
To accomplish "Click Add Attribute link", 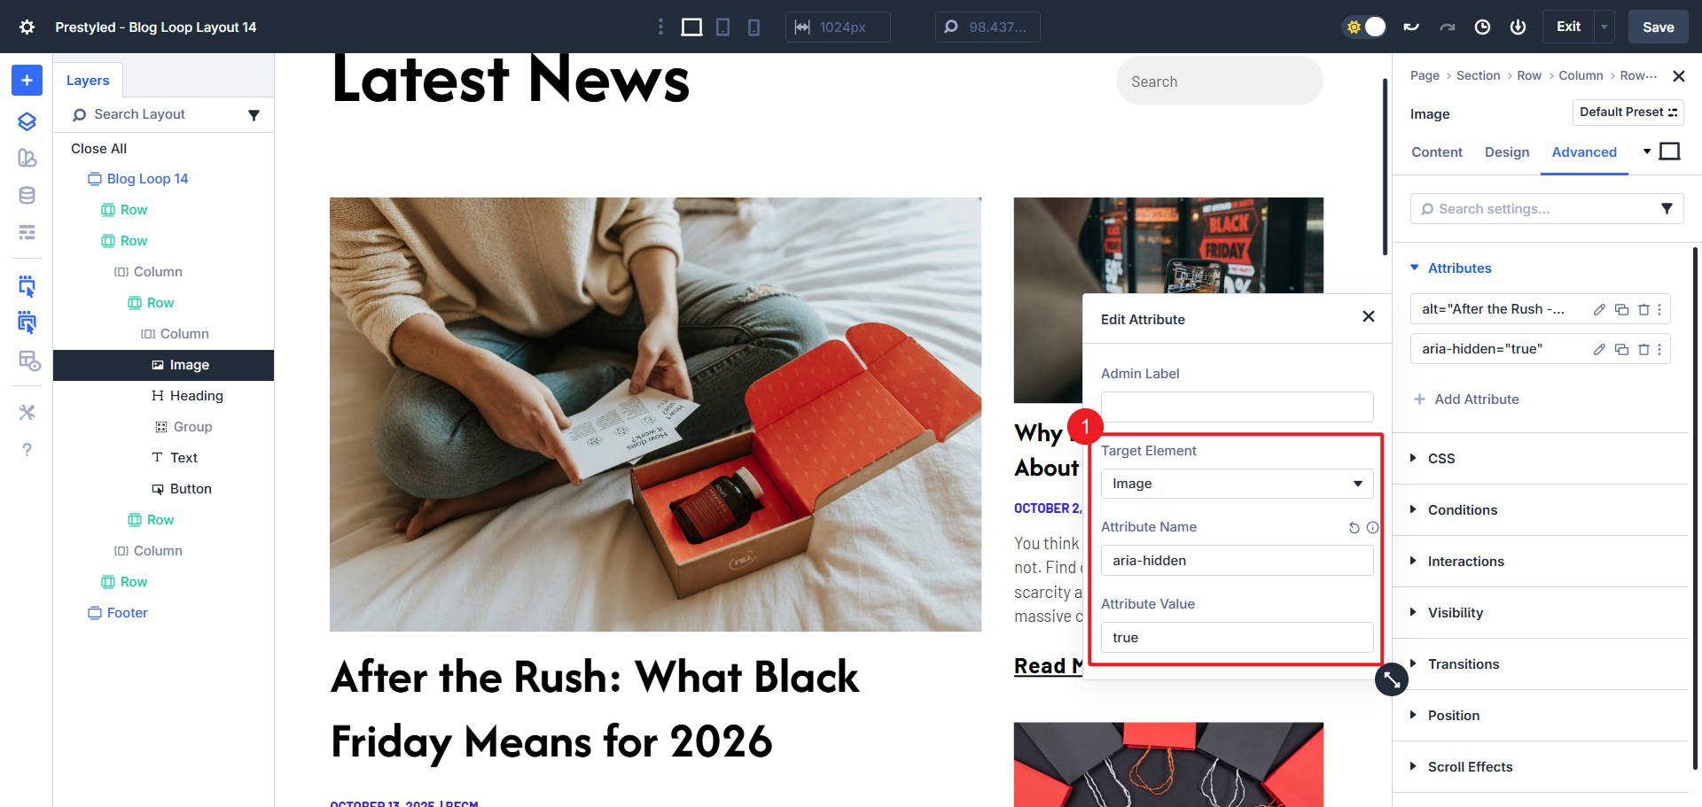I will tap(1466, 400).
